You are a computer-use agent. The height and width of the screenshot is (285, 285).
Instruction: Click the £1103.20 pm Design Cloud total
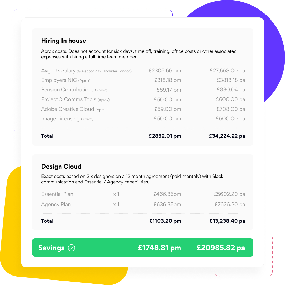(165, 221)
